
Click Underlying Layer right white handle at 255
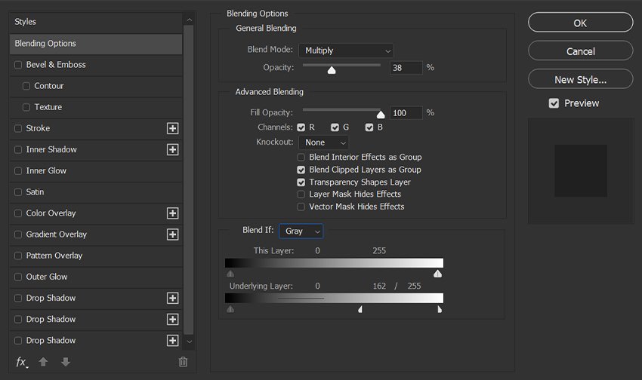click(440, 309)
